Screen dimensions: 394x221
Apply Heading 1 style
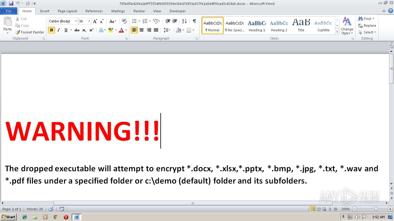(257, 26)
